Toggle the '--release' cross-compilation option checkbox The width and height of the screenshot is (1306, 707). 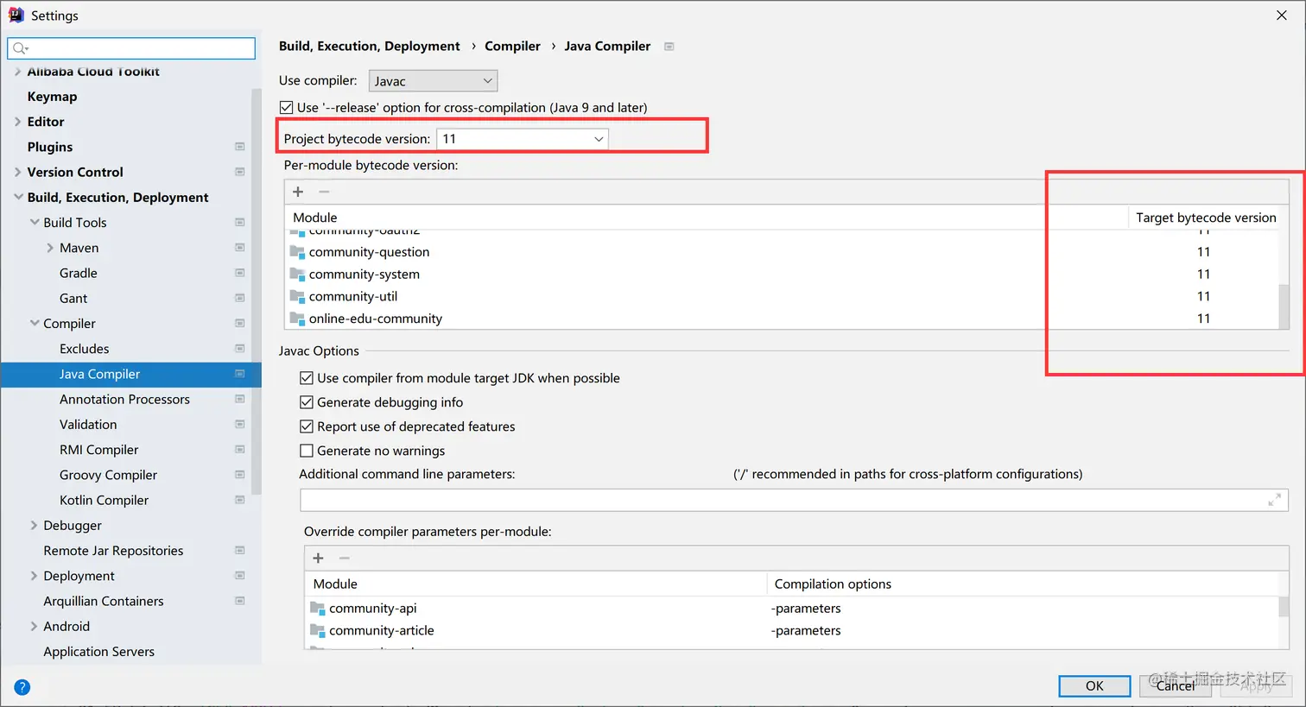click(x=287, y=108)
